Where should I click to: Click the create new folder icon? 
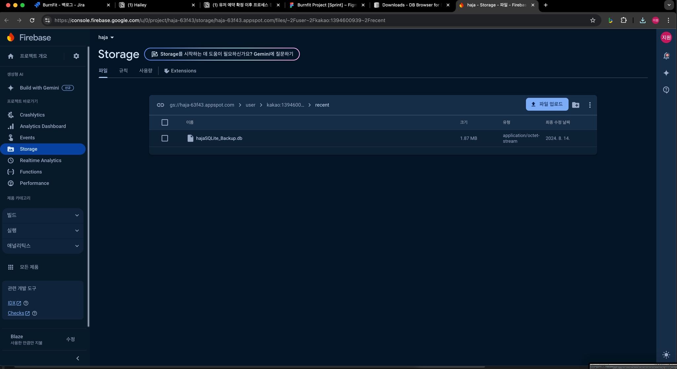(x=576, y=105)
